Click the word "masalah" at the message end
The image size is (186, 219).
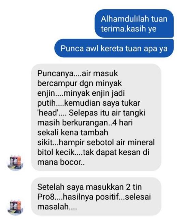tap(53, 207)
